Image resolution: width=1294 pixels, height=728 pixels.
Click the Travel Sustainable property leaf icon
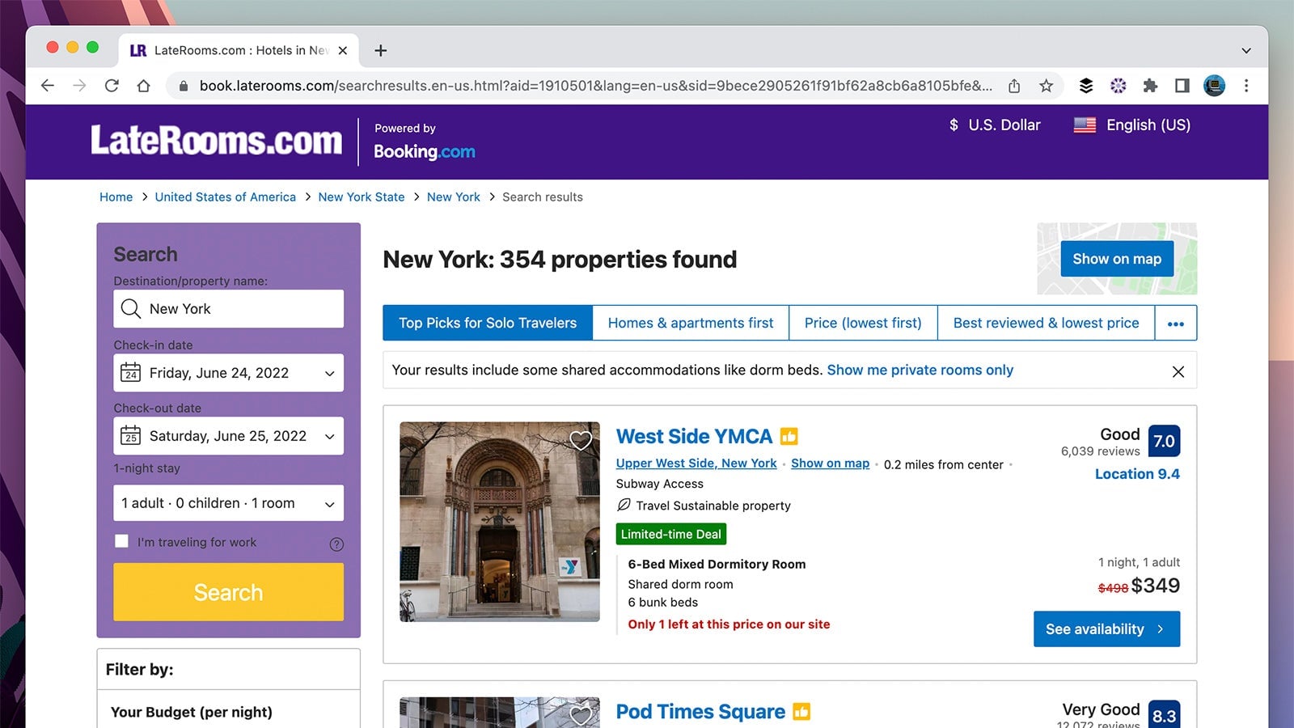point(624,506)
